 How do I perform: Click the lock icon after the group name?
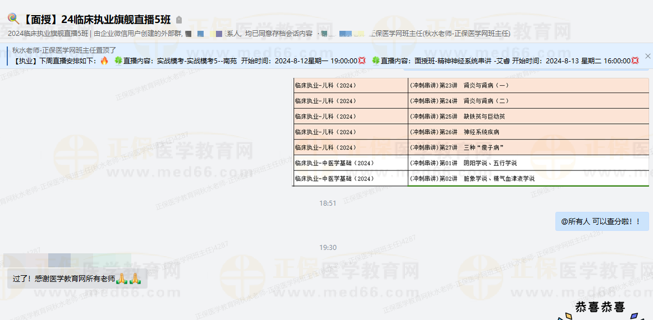179,20
